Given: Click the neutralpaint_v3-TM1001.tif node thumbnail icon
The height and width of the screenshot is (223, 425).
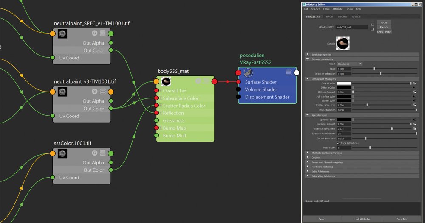Looking at the screenshot, I should tap(62, 92).
